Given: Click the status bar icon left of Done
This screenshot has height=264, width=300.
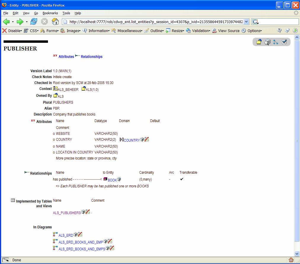Looking at the screenshot, I should pyautogui.click(x=5, y=260).
